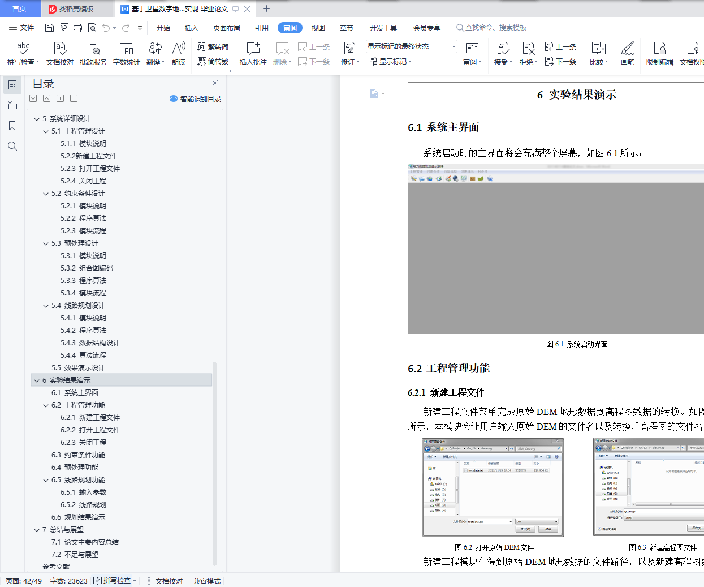Click the 字数: 23623 word count
Viewport: 704px width, 587px height.
pyautogui.click(x=69, y=581)
